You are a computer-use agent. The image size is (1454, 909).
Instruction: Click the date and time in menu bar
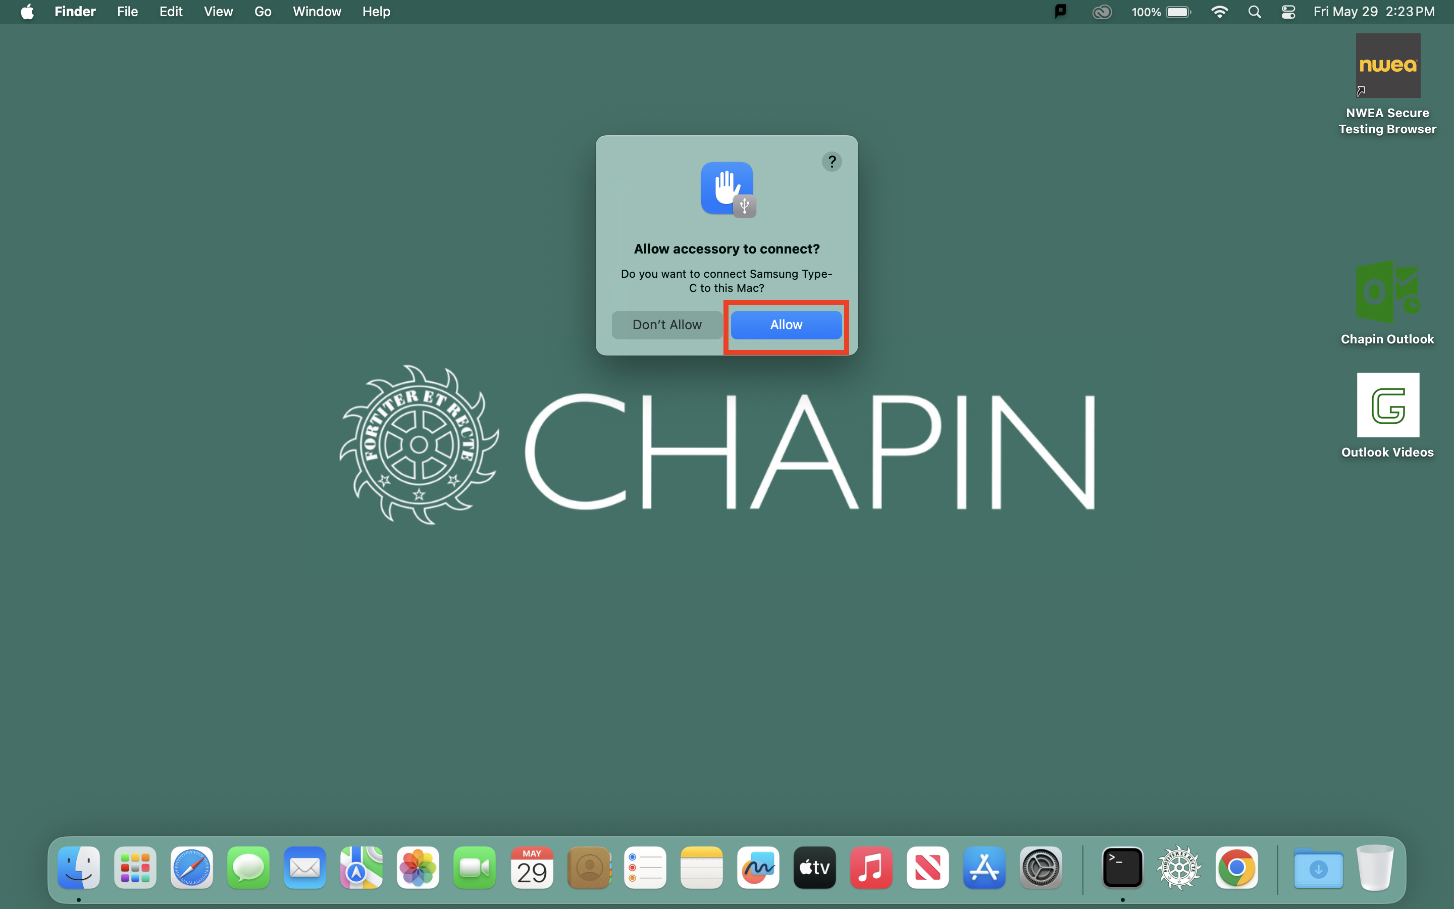point(1374,12)
